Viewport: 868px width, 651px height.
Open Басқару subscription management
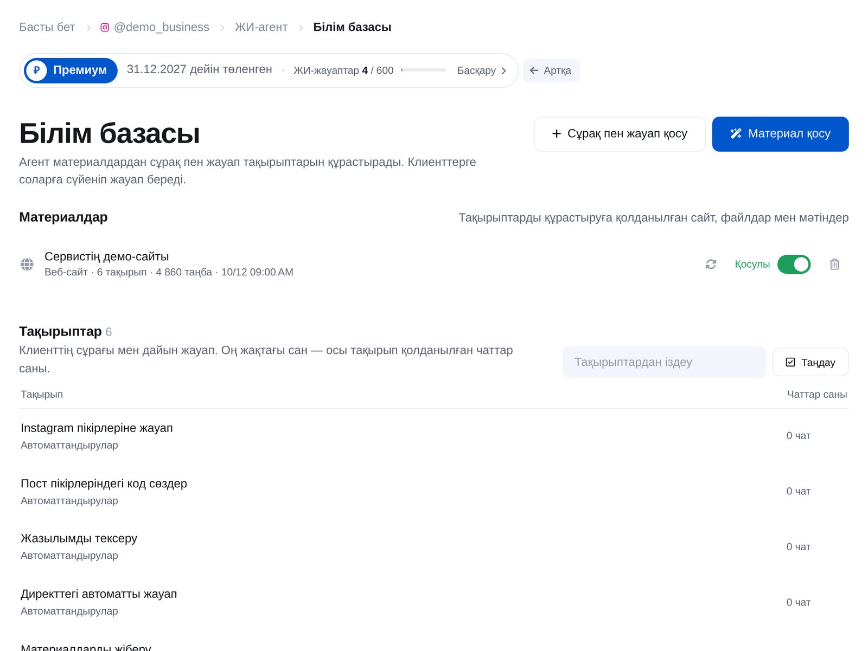point(482,70)
